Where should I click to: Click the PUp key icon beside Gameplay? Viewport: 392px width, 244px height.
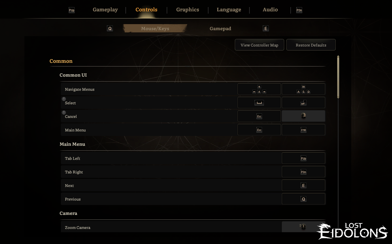click(x=72, y=10)
